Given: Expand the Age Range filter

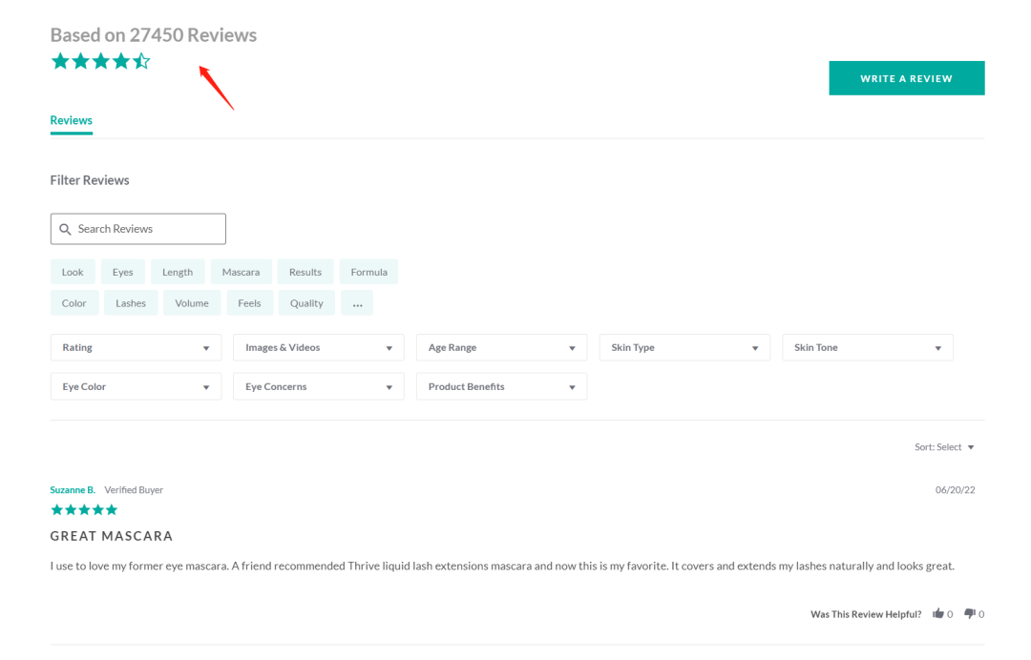Looking at the screenshot, I should (502, 347).
